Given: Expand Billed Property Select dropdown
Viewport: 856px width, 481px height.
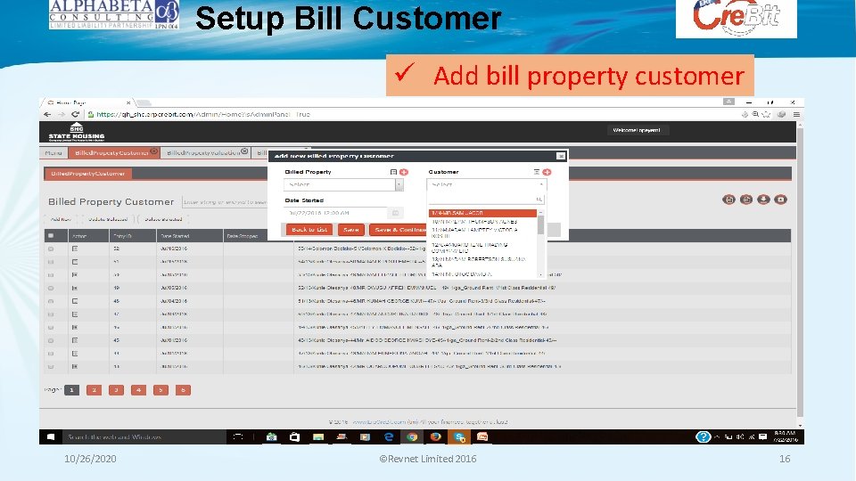Looking at the screenshot, I should point(399,185).
